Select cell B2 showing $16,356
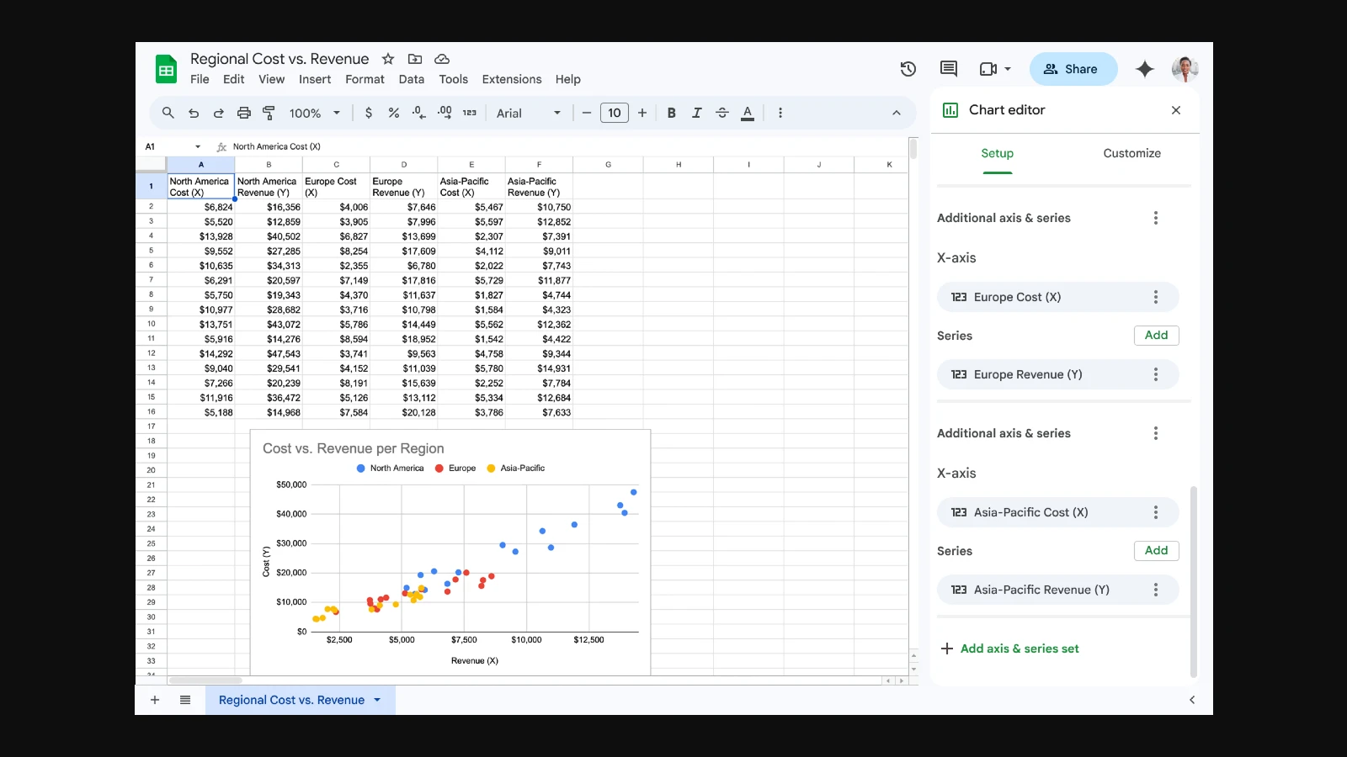Screen dimensions: 1347x757 click(269, 207)
